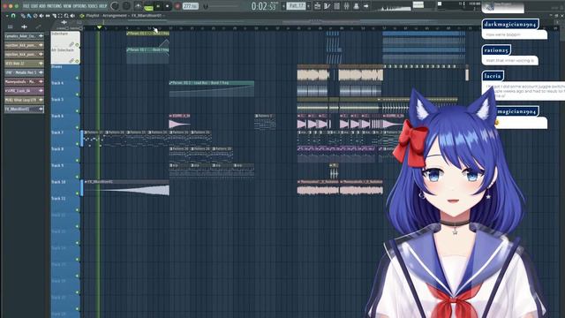The image size is (565, 318).
Task: Mute Track 7 via its green dot
Action: pos(77,144)
